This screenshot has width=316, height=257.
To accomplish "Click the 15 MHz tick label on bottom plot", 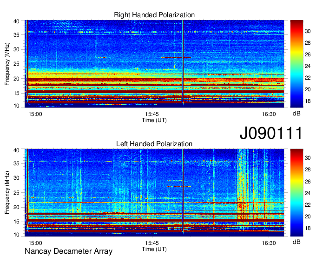I will pyautogui.click(x=16, y=222).
